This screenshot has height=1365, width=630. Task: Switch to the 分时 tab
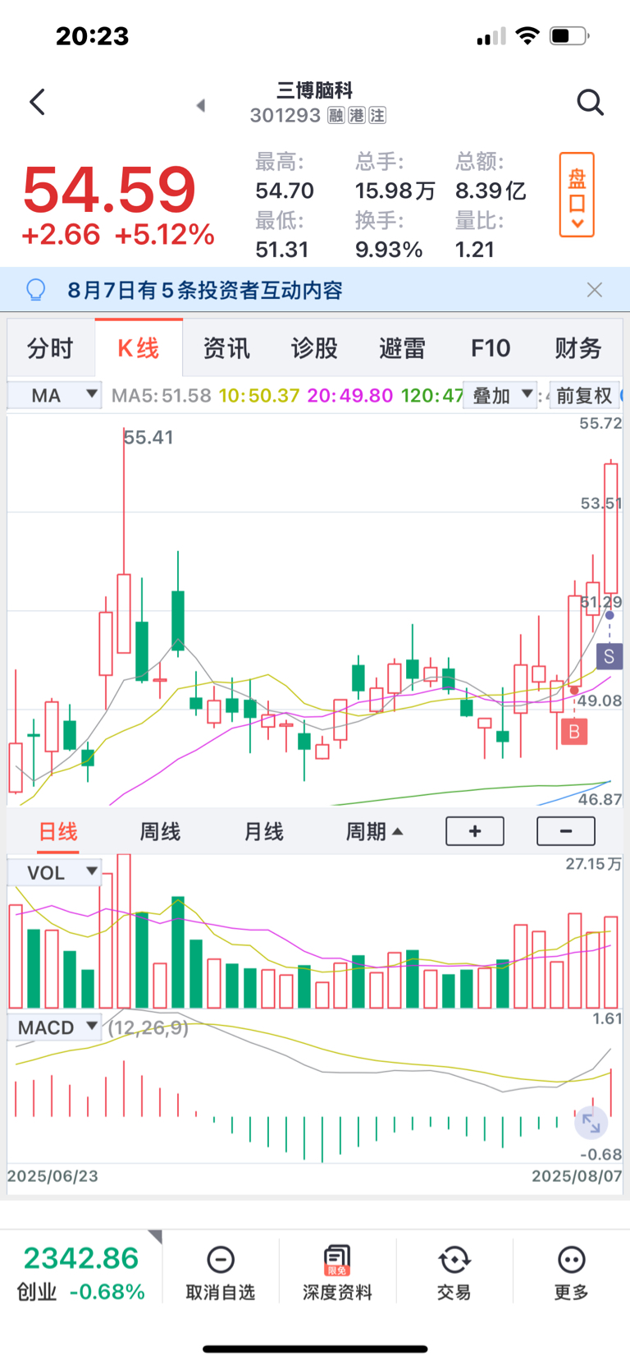[x=50, y=348]
